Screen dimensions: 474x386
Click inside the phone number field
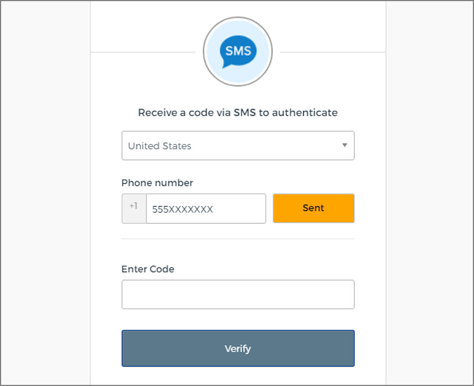pos(206,208)
